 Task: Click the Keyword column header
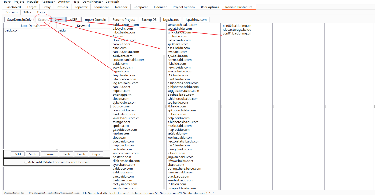tap(83, 26)
